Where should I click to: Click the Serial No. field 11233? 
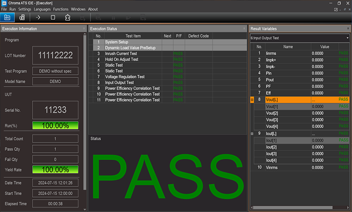[x=55, y=110]
